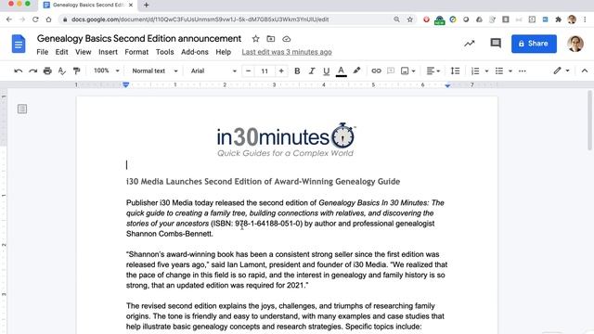Viewport: 594px width, 334px height.
Task: Select the Paint format roller
Action: (76, 71)
